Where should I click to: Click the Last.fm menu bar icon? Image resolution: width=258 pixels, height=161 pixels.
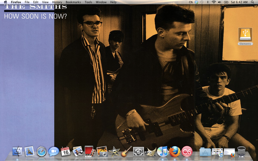[x=191, y=2]
